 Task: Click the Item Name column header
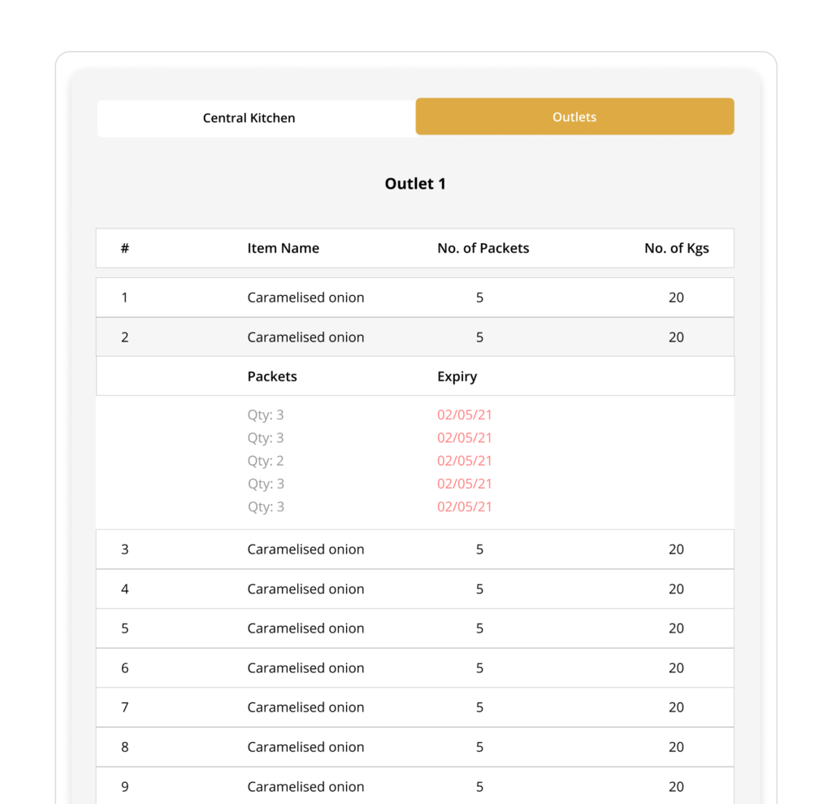click(283, 248)
